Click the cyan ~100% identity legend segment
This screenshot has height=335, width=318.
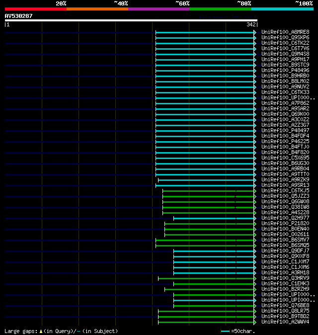282,9
